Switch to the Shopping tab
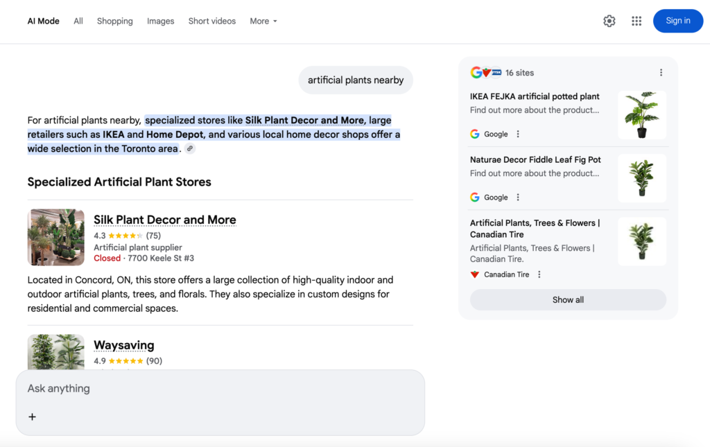This screenshot has width=710, height=447. click(x=114, y=21)
